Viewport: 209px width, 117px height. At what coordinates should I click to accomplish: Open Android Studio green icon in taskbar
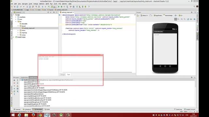pos(61,115)
